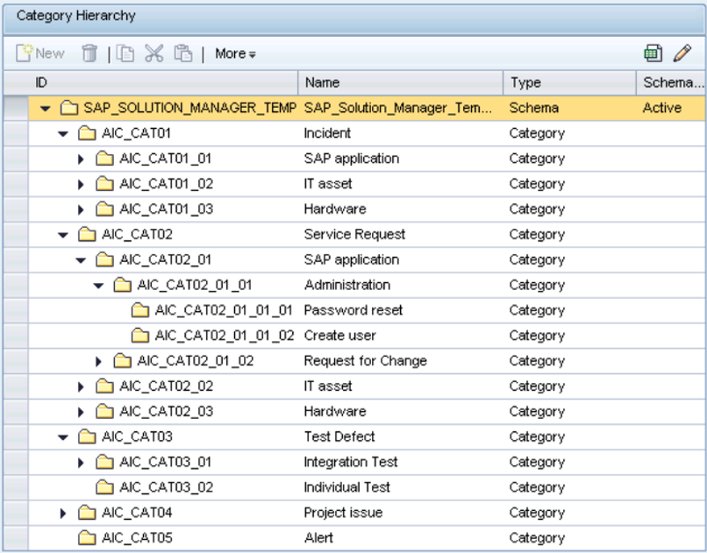Click folder icon of SAP_SOLUTION_MANAGER_TEMP

coord(69,108)
